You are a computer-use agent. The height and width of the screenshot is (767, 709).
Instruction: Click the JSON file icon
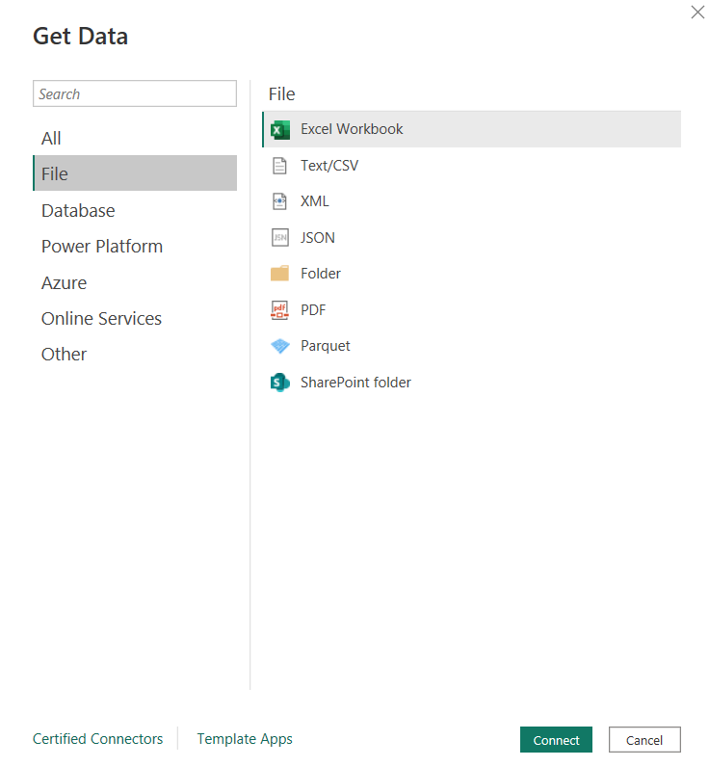279,238
